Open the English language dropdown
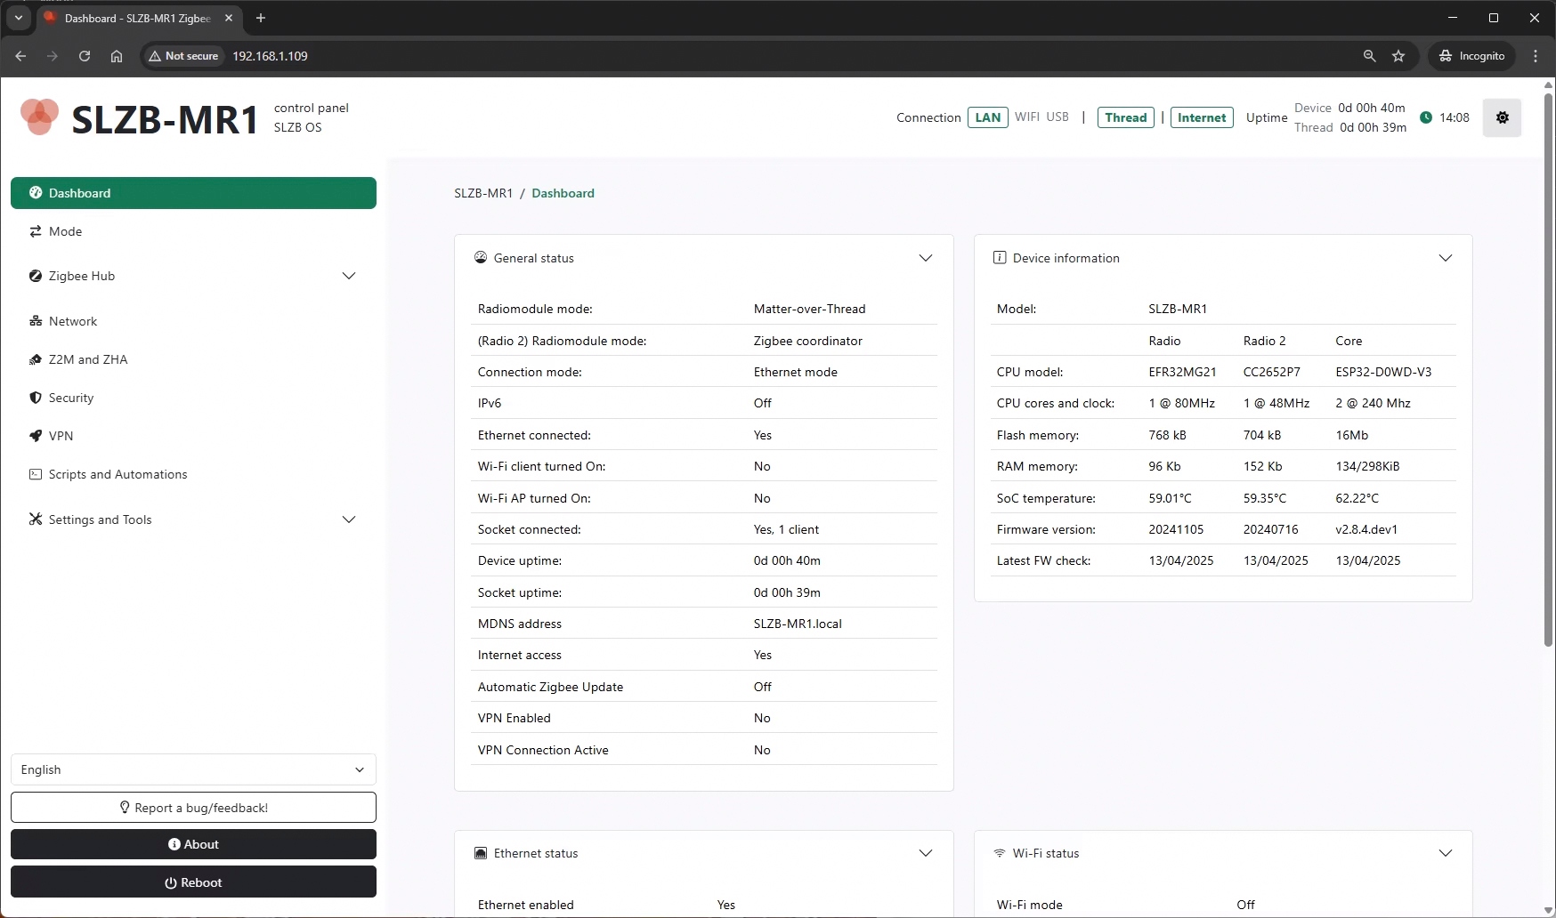The width and height of the screenshot is (1556, 918). pos(193,769)
